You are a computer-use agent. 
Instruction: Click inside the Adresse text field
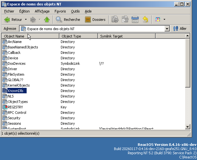96,29
